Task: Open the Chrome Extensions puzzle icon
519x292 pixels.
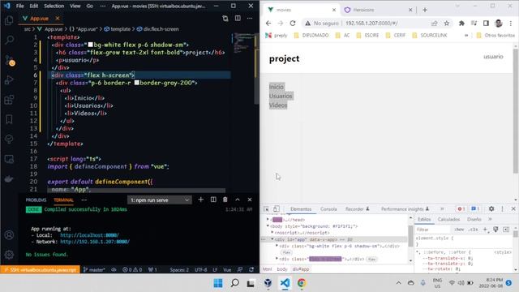Action: [461, 24]
